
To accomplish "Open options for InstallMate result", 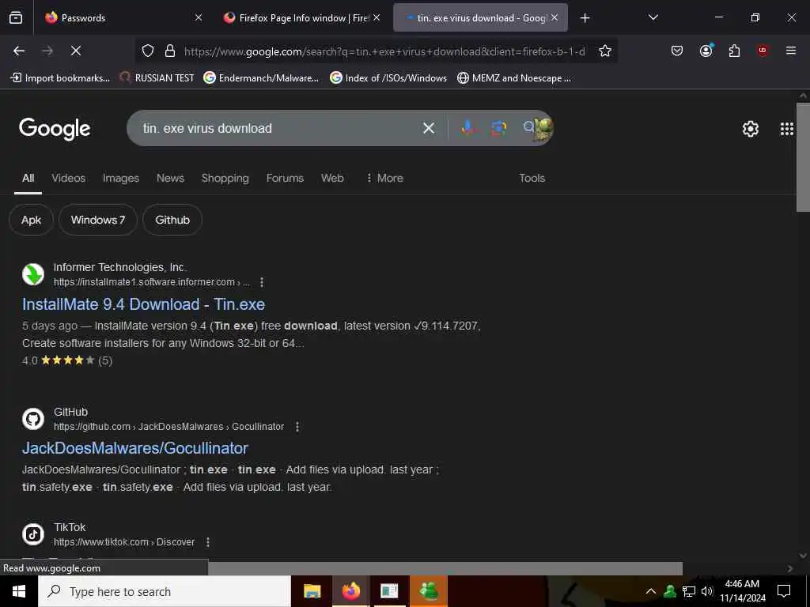I will pos(262,282).
